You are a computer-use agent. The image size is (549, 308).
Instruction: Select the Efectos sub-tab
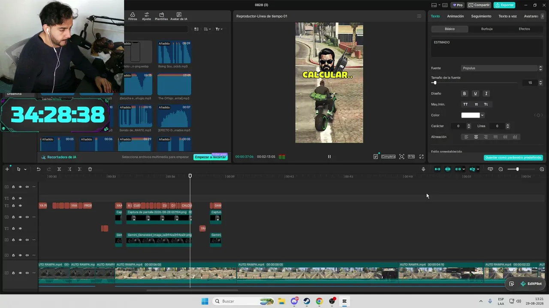point(524,29)
